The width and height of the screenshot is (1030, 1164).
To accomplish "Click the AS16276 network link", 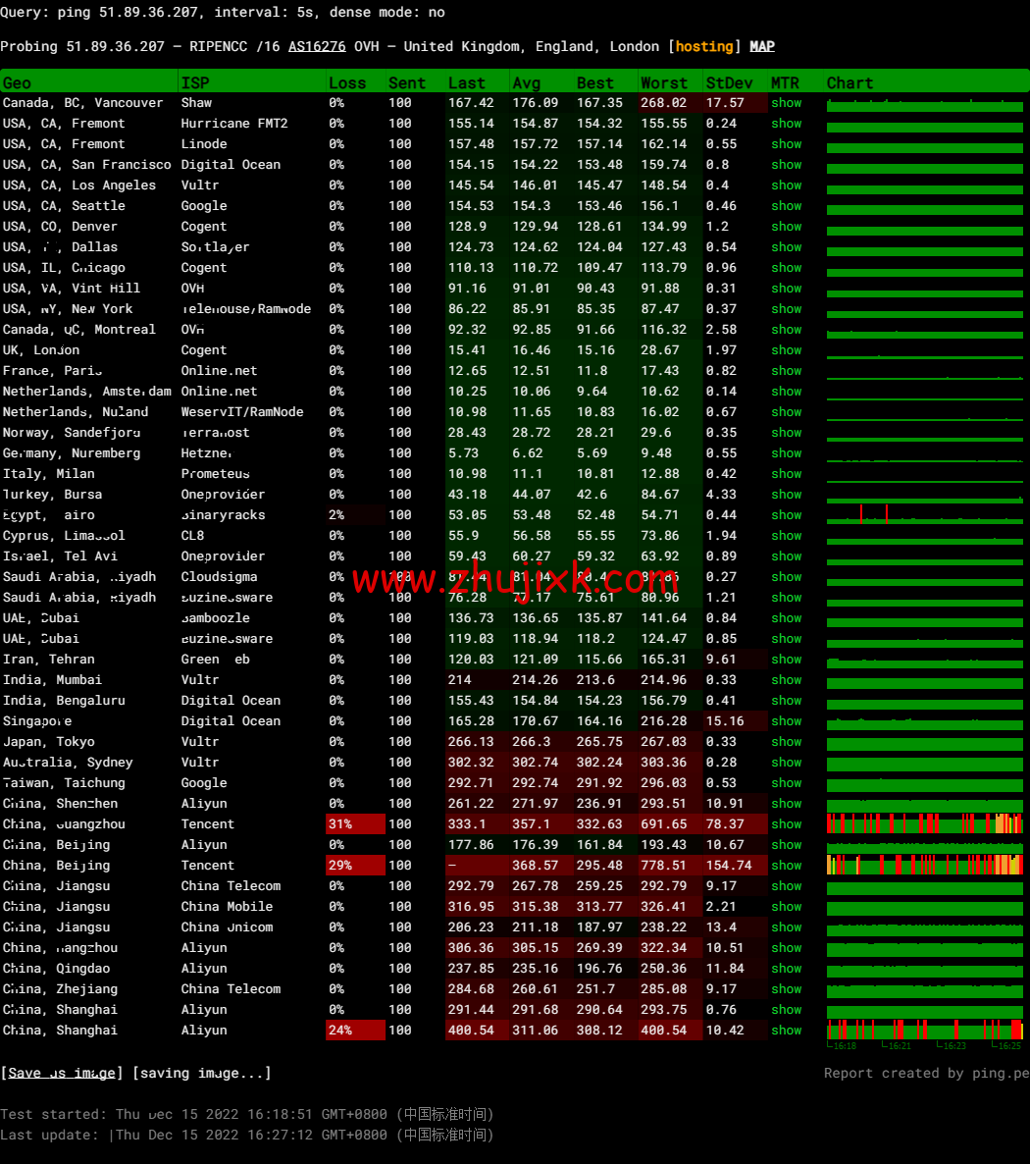I will coord(317,46).
